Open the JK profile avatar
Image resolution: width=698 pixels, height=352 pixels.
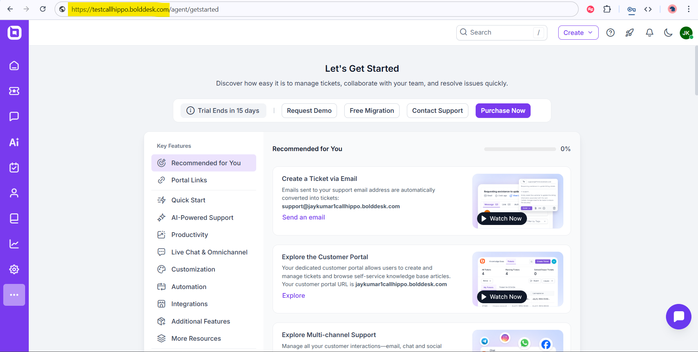[686, 33]
